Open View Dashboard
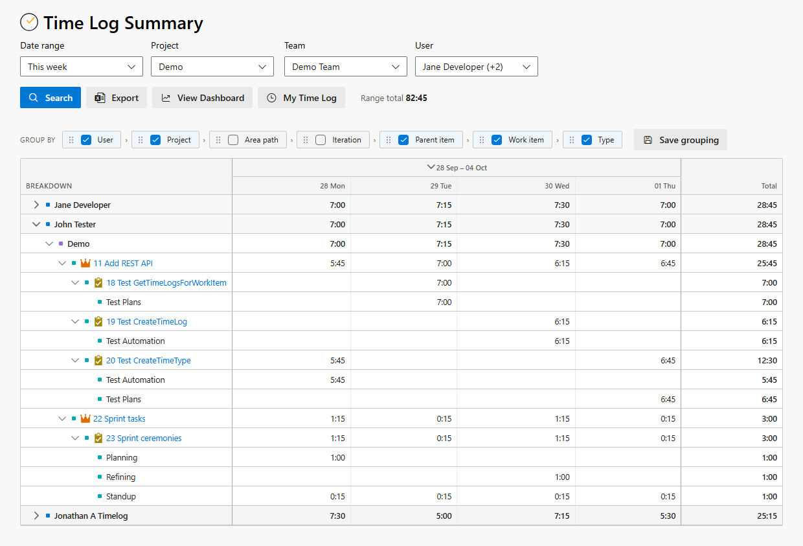Viewport: 803px width, 546px height. click(x=202, y=98)
